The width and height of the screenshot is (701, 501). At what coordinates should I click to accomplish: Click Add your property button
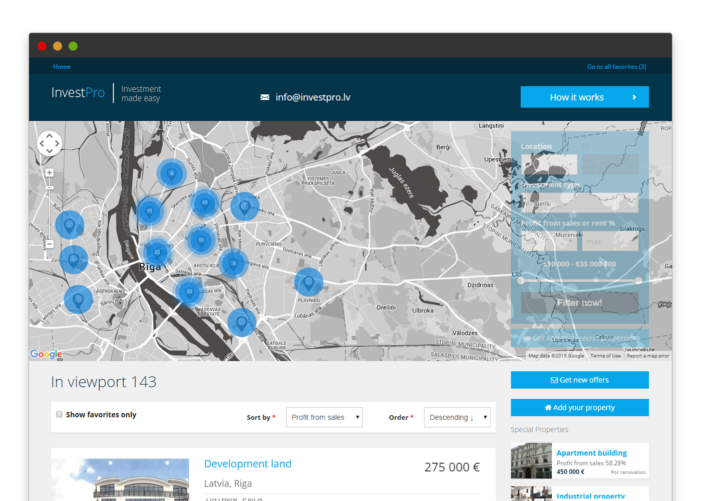click(580, 407)
